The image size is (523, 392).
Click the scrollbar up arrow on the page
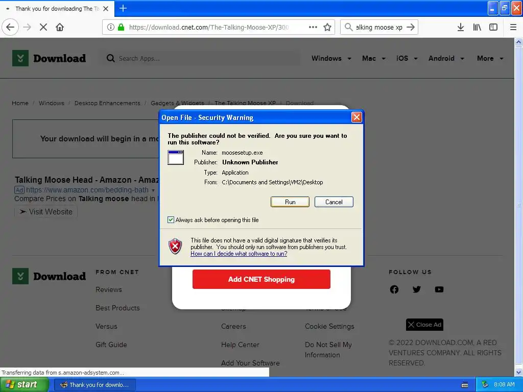[x=518, y=42]
